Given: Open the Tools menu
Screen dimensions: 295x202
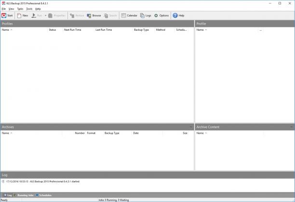Looking at the screenshot, I should pos(29,9).
